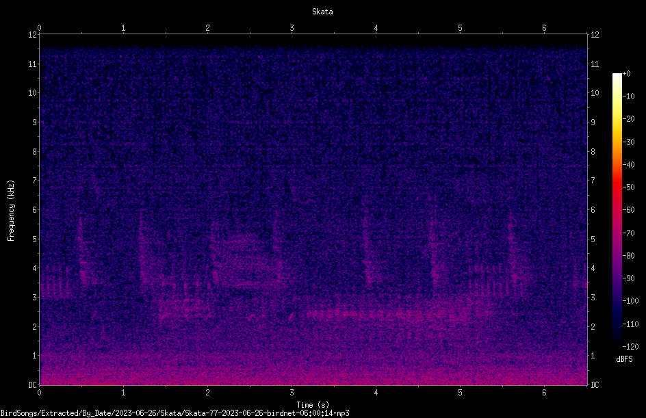Screen dimensions: 646x418
Task: Click the "dBFS" label under the color scale
Action: (624, 359)
